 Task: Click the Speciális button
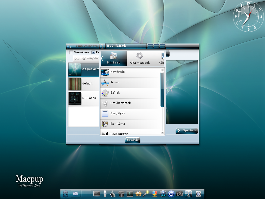pyautogui.click(x=187, y=131)
